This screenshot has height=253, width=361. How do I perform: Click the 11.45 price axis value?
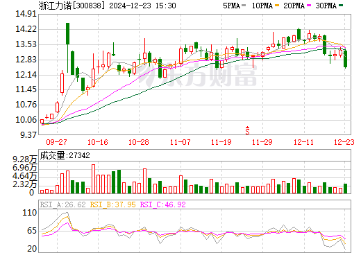click(26, 89)
